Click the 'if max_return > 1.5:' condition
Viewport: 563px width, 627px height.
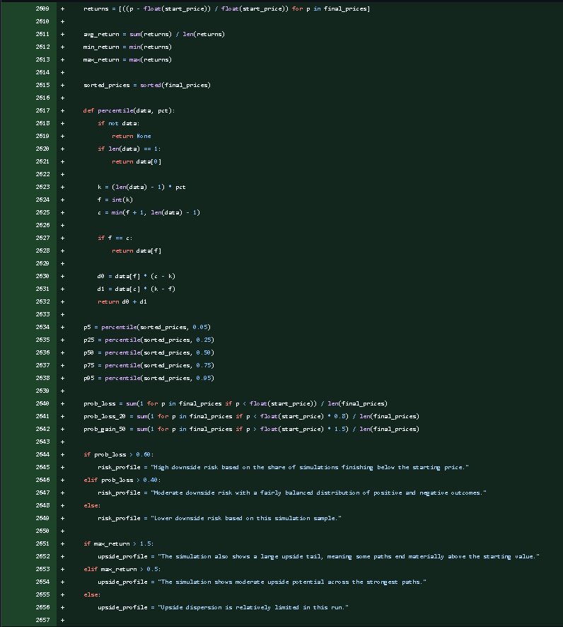[x=119, y=543]
